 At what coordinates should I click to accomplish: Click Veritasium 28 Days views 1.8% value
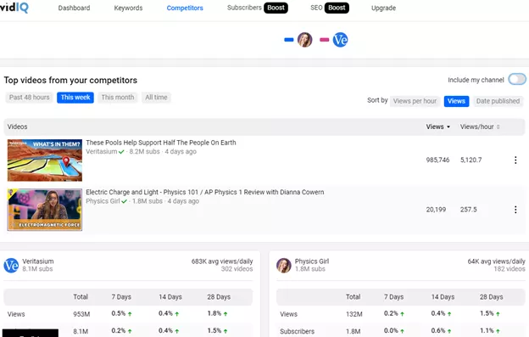pyautogui.click(x=214, y=313)
